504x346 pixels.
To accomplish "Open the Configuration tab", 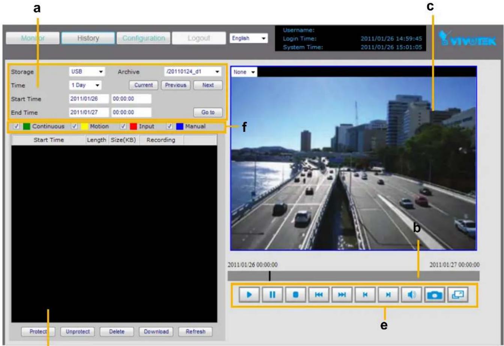I will [x=143, y=38].
